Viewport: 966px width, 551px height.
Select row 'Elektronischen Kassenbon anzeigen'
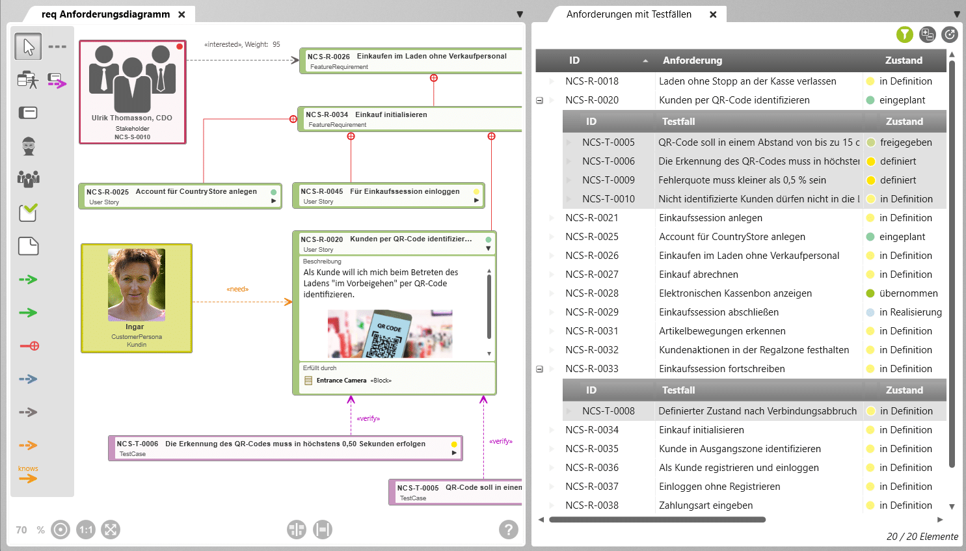(741, 293)
